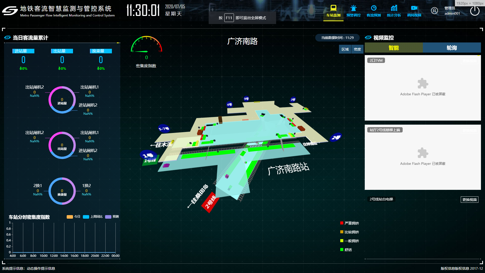Click the Flash plugin icon in 2口TVM video

click(x=423, y=83)
